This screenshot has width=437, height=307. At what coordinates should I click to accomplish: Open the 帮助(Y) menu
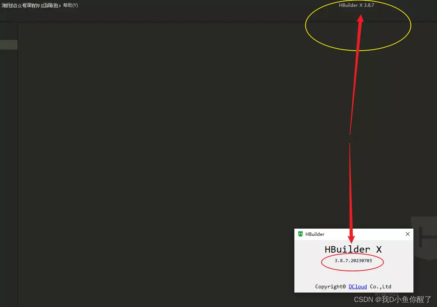click(x=70, y=5)
